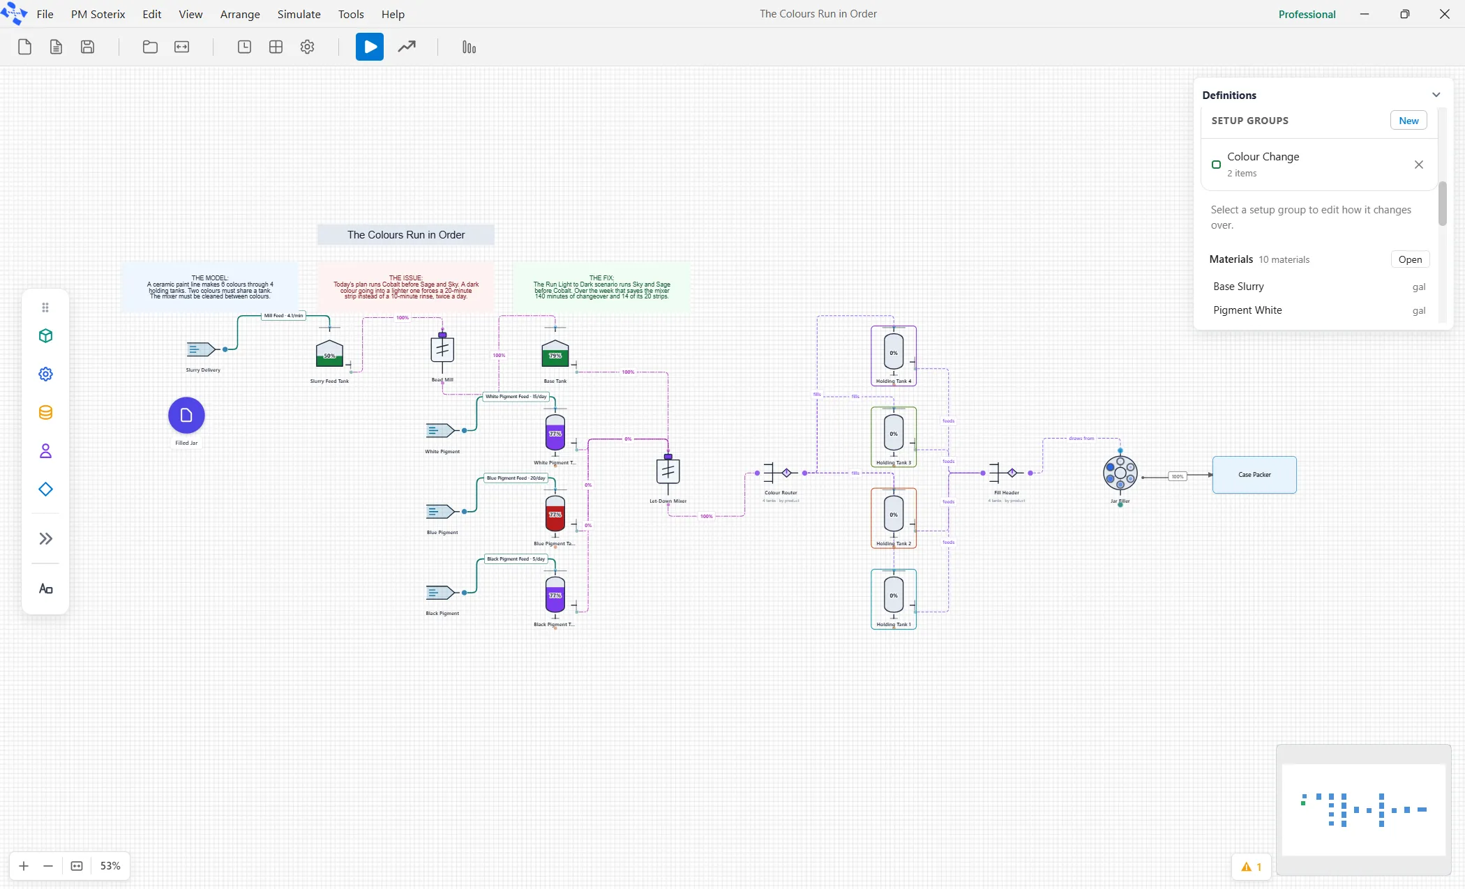Click the new document icon in toolbar
Screen dimensions: 1465x889
[x=24, y=47]
